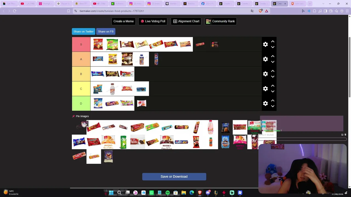
Task: Open File Explorer from the taskbar
Action: pyautogui.click(x=184, y=193)
